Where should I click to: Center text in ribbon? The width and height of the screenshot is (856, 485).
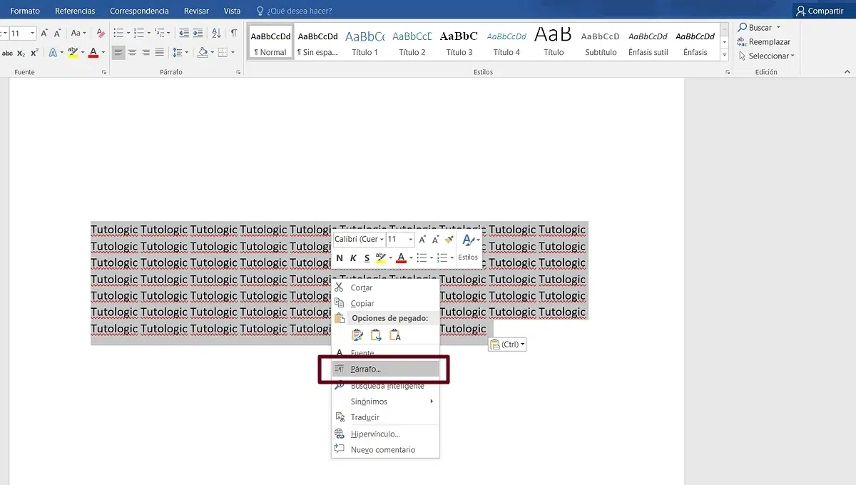click(x=132, y=53)
